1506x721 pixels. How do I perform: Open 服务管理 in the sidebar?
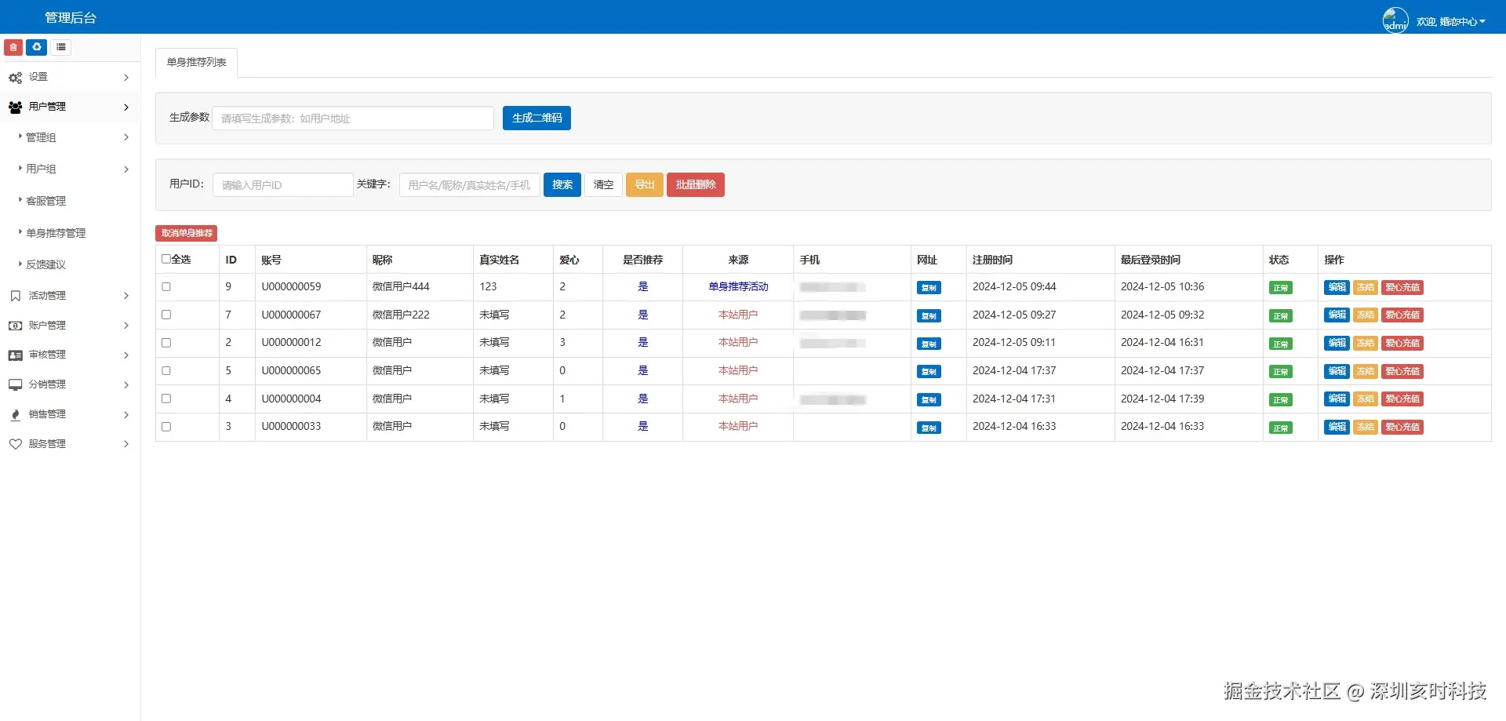pyautogui.click(x=48, y=444)
